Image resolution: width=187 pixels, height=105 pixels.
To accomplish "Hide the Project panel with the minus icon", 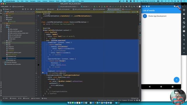I will (x=34, y=9).
